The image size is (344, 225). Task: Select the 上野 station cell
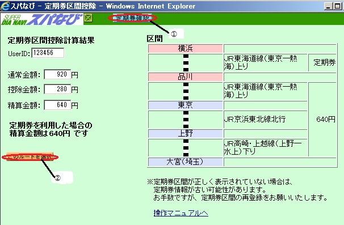[x=186, y=133]
